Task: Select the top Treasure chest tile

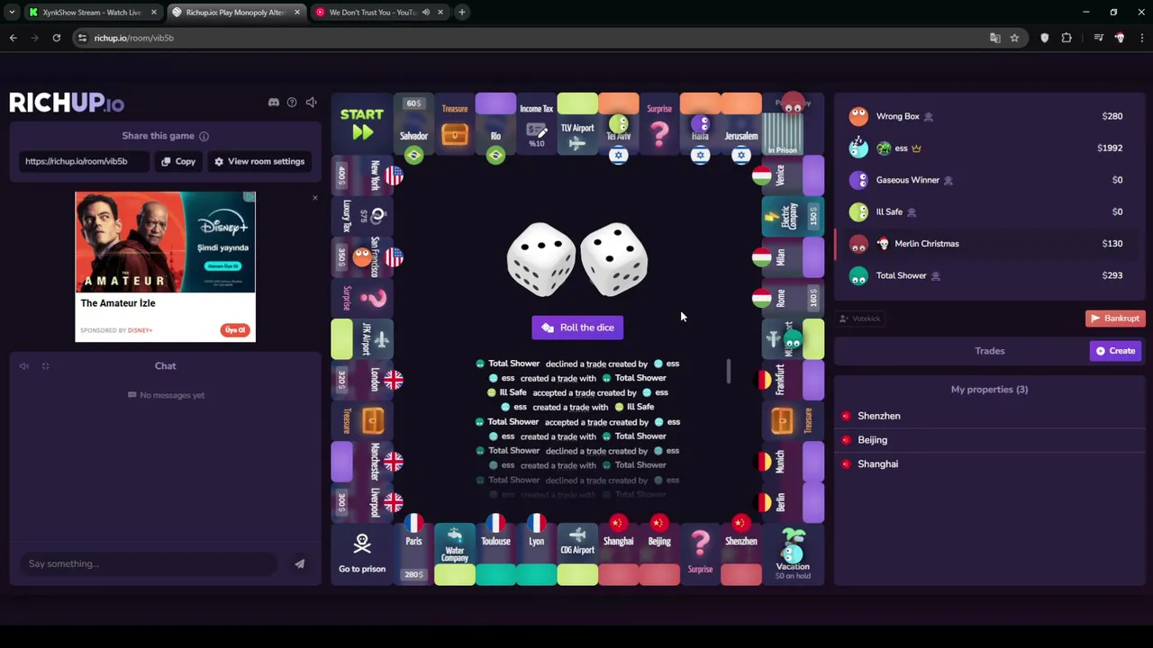Action: (x=455, y=124)
